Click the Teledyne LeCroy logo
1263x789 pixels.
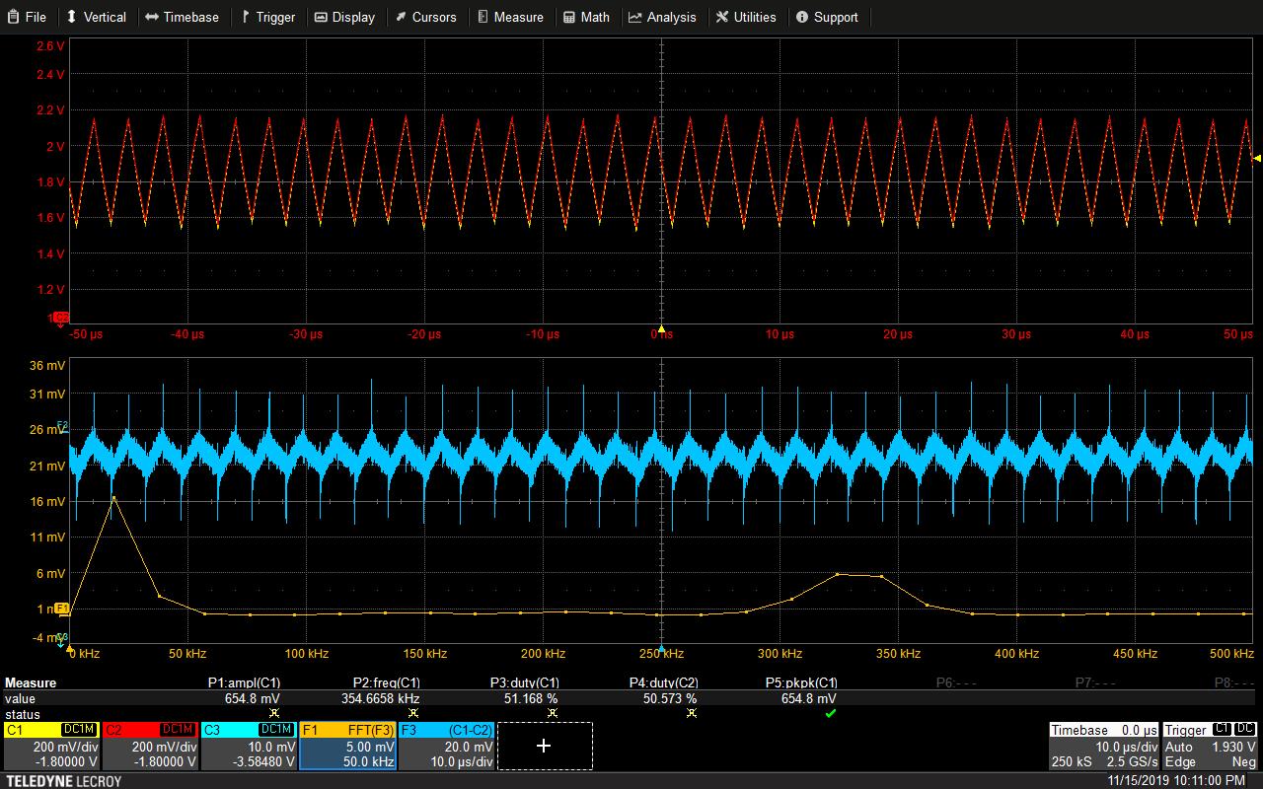click(63, 781)
